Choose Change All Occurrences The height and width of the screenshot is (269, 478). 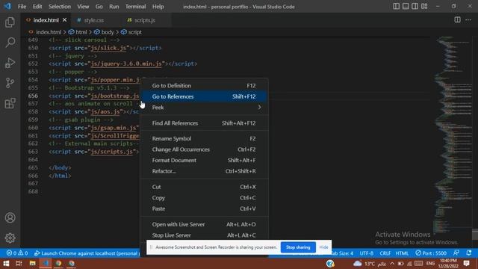pos(204,149)
